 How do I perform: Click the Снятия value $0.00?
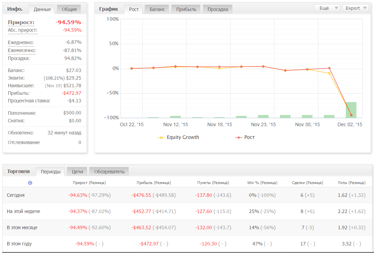click(75, 121)
